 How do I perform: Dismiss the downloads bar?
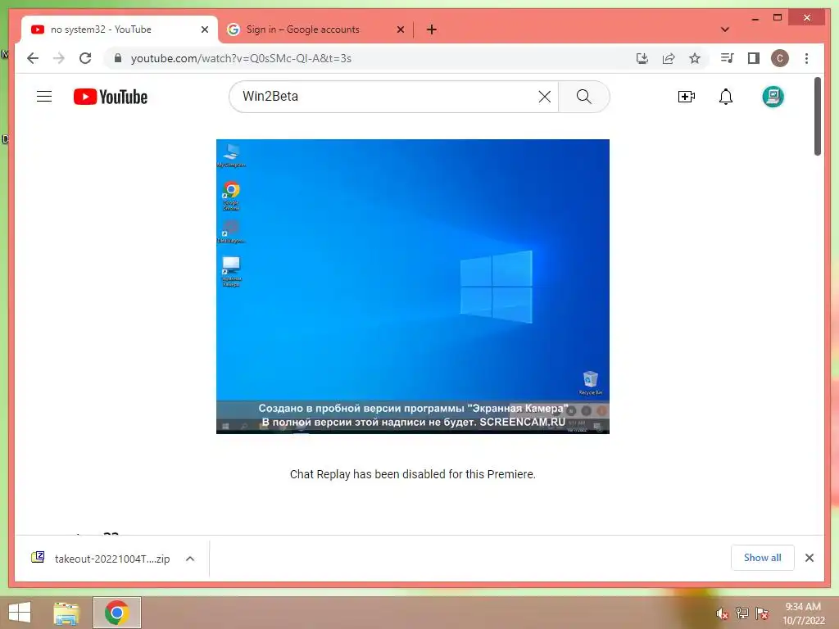809,558
